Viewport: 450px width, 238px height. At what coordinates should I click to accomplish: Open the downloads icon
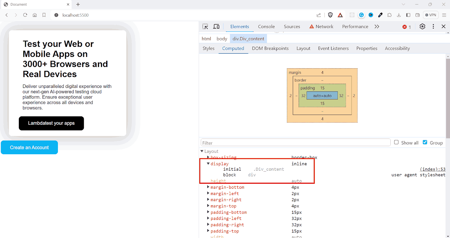[x=399, y=15]
